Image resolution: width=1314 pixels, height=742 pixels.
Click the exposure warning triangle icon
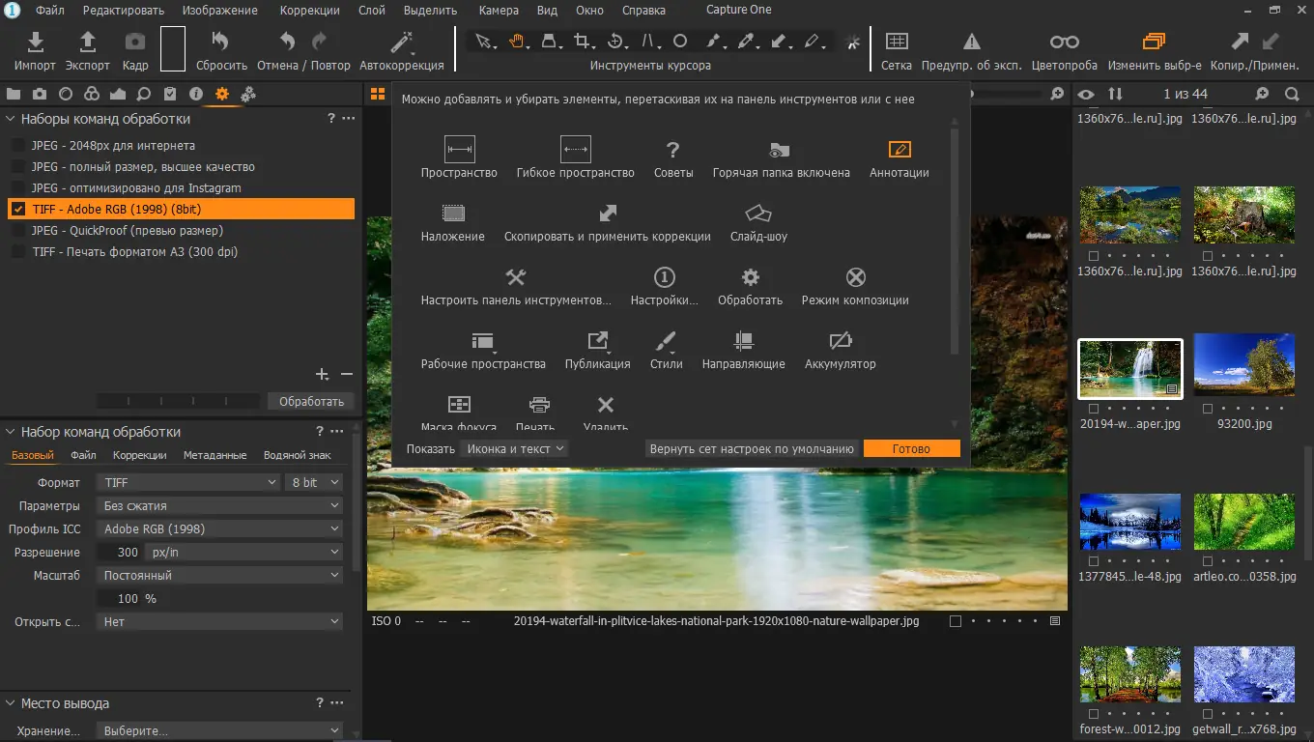(x=971, y=43)
